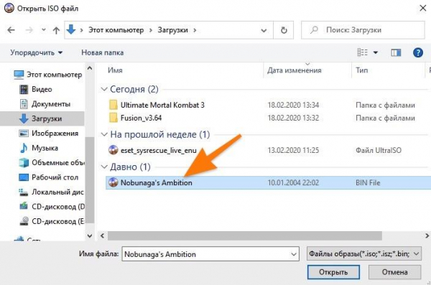Image resolution: width=431 pixels, height=285 pixels.
Task: Sort by 'Имя' column header
Action: tap(115, 70)
